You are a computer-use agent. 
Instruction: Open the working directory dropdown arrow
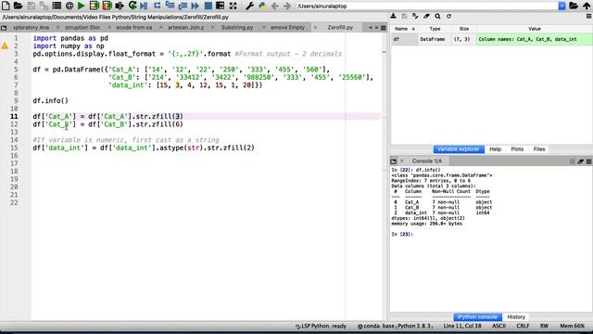562,6
